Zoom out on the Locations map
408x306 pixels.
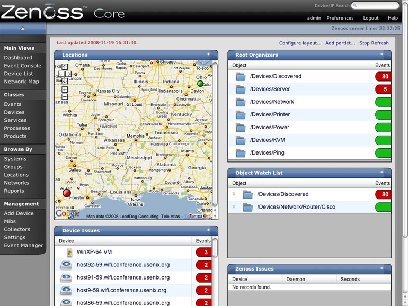(65, 97)
